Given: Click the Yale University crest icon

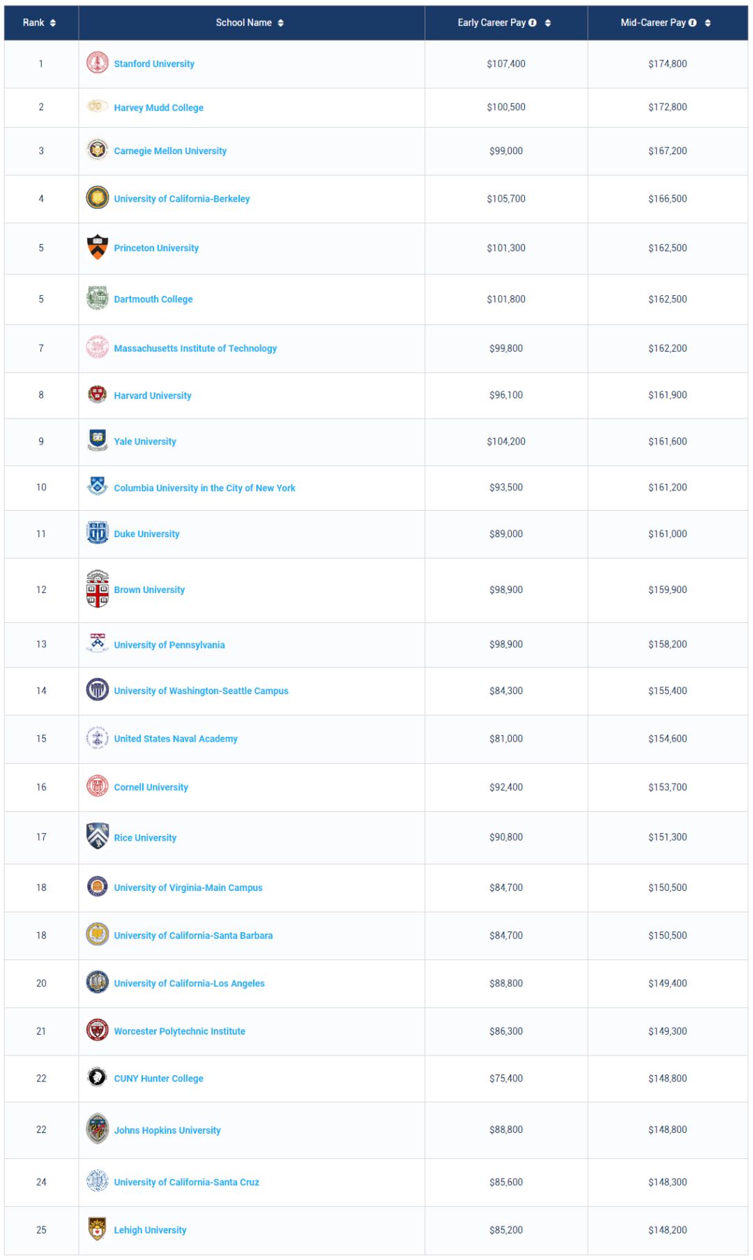Looking at the screenshot, I should click(x=97, y=440).
